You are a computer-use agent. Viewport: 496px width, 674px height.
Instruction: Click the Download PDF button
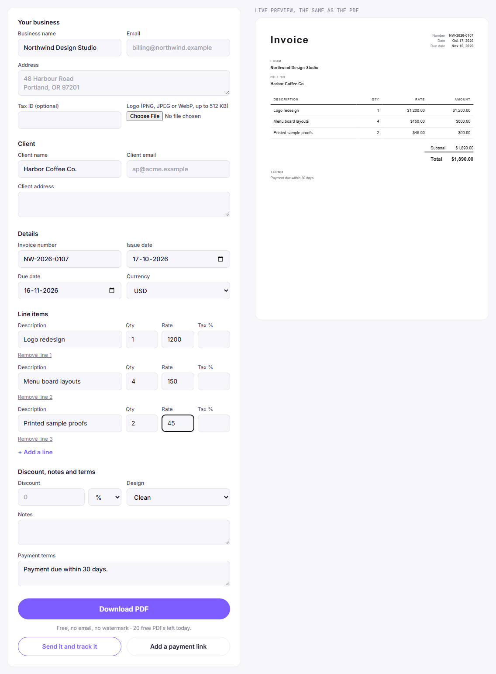tap(124, 609)
